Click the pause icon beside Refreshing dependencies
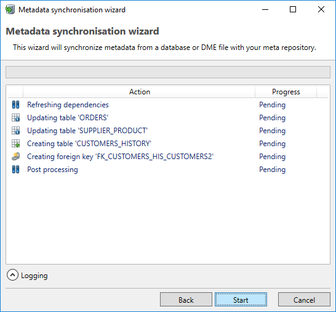This screenshot has height=312, width=336. 15,105
